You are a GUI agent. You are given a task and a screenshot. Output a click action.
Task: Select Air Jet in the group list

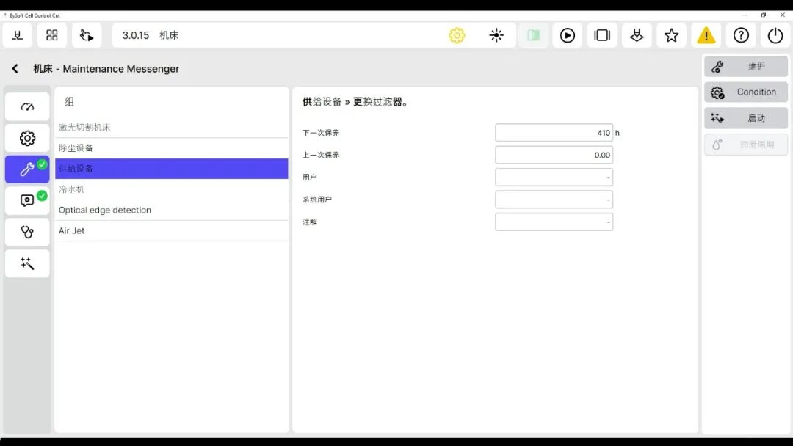click(x=172, y=230)
